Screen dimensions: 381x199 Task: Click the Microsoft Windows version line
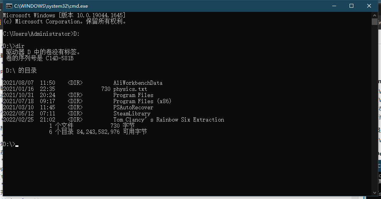pyautogui.click(x=64, y=15)
